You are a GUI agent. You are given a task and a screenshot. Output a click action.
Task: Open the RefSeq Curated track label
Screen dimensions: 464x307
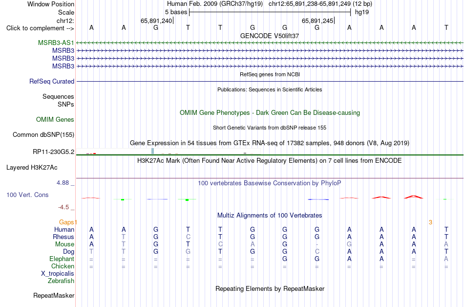tap(52, 82)
